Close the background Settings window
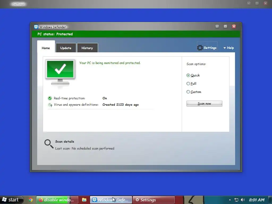 (265, 3)
